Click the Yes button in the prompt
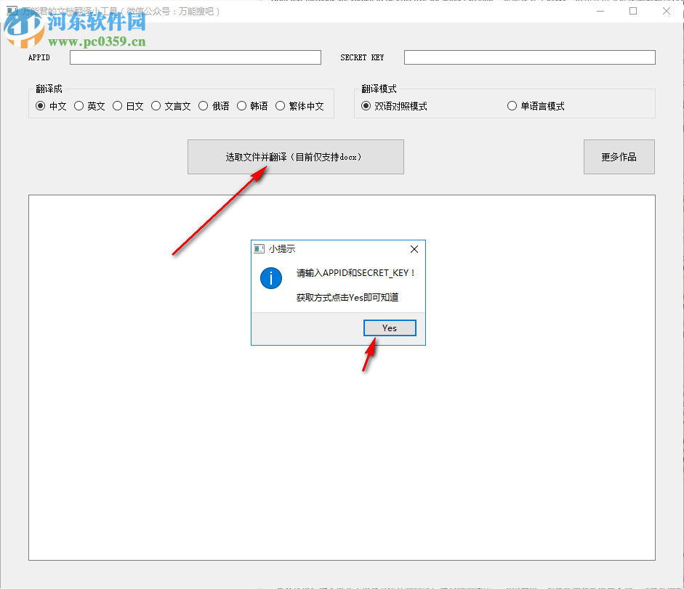 [390, 328]
